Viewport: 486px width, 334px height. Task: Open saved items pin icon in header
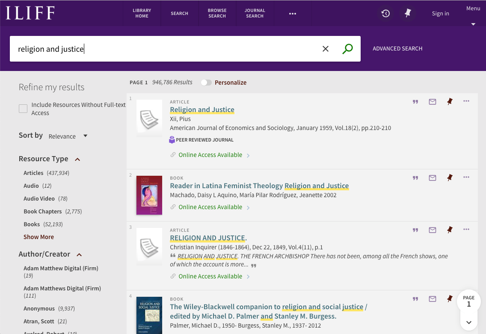point(408,13)
